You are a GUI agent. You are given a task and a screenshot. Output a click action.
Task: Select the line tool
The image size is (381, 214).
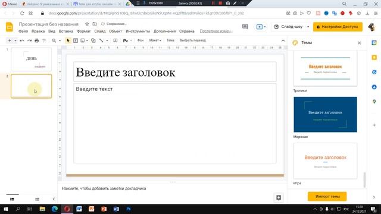101,40
